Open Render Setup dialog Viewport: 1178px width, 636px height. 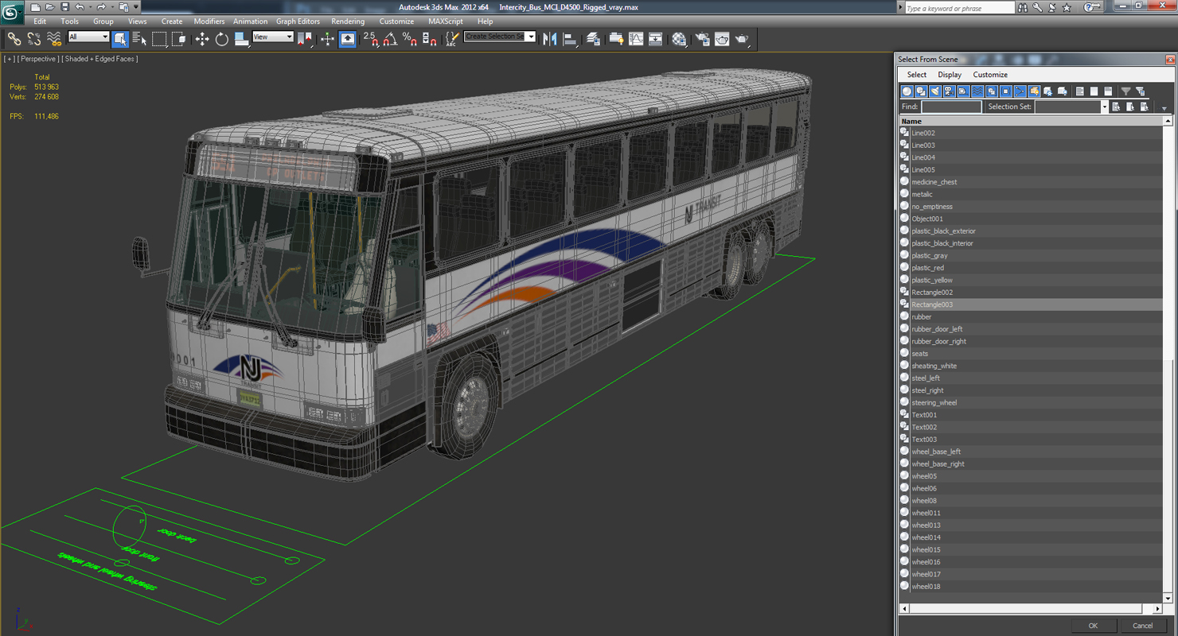click(x=702, y=38)
